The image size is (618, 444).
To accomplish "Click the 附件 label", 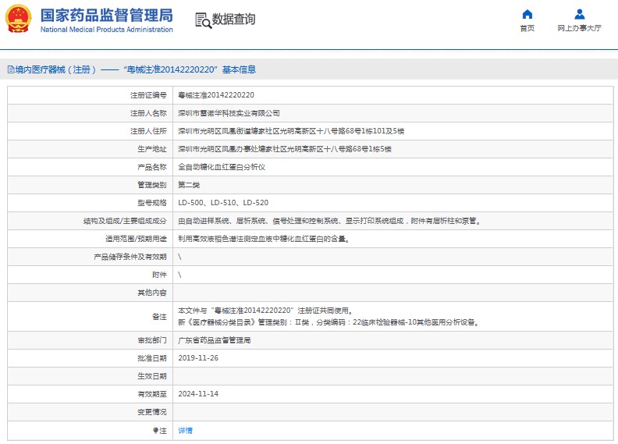I will 159,275.
